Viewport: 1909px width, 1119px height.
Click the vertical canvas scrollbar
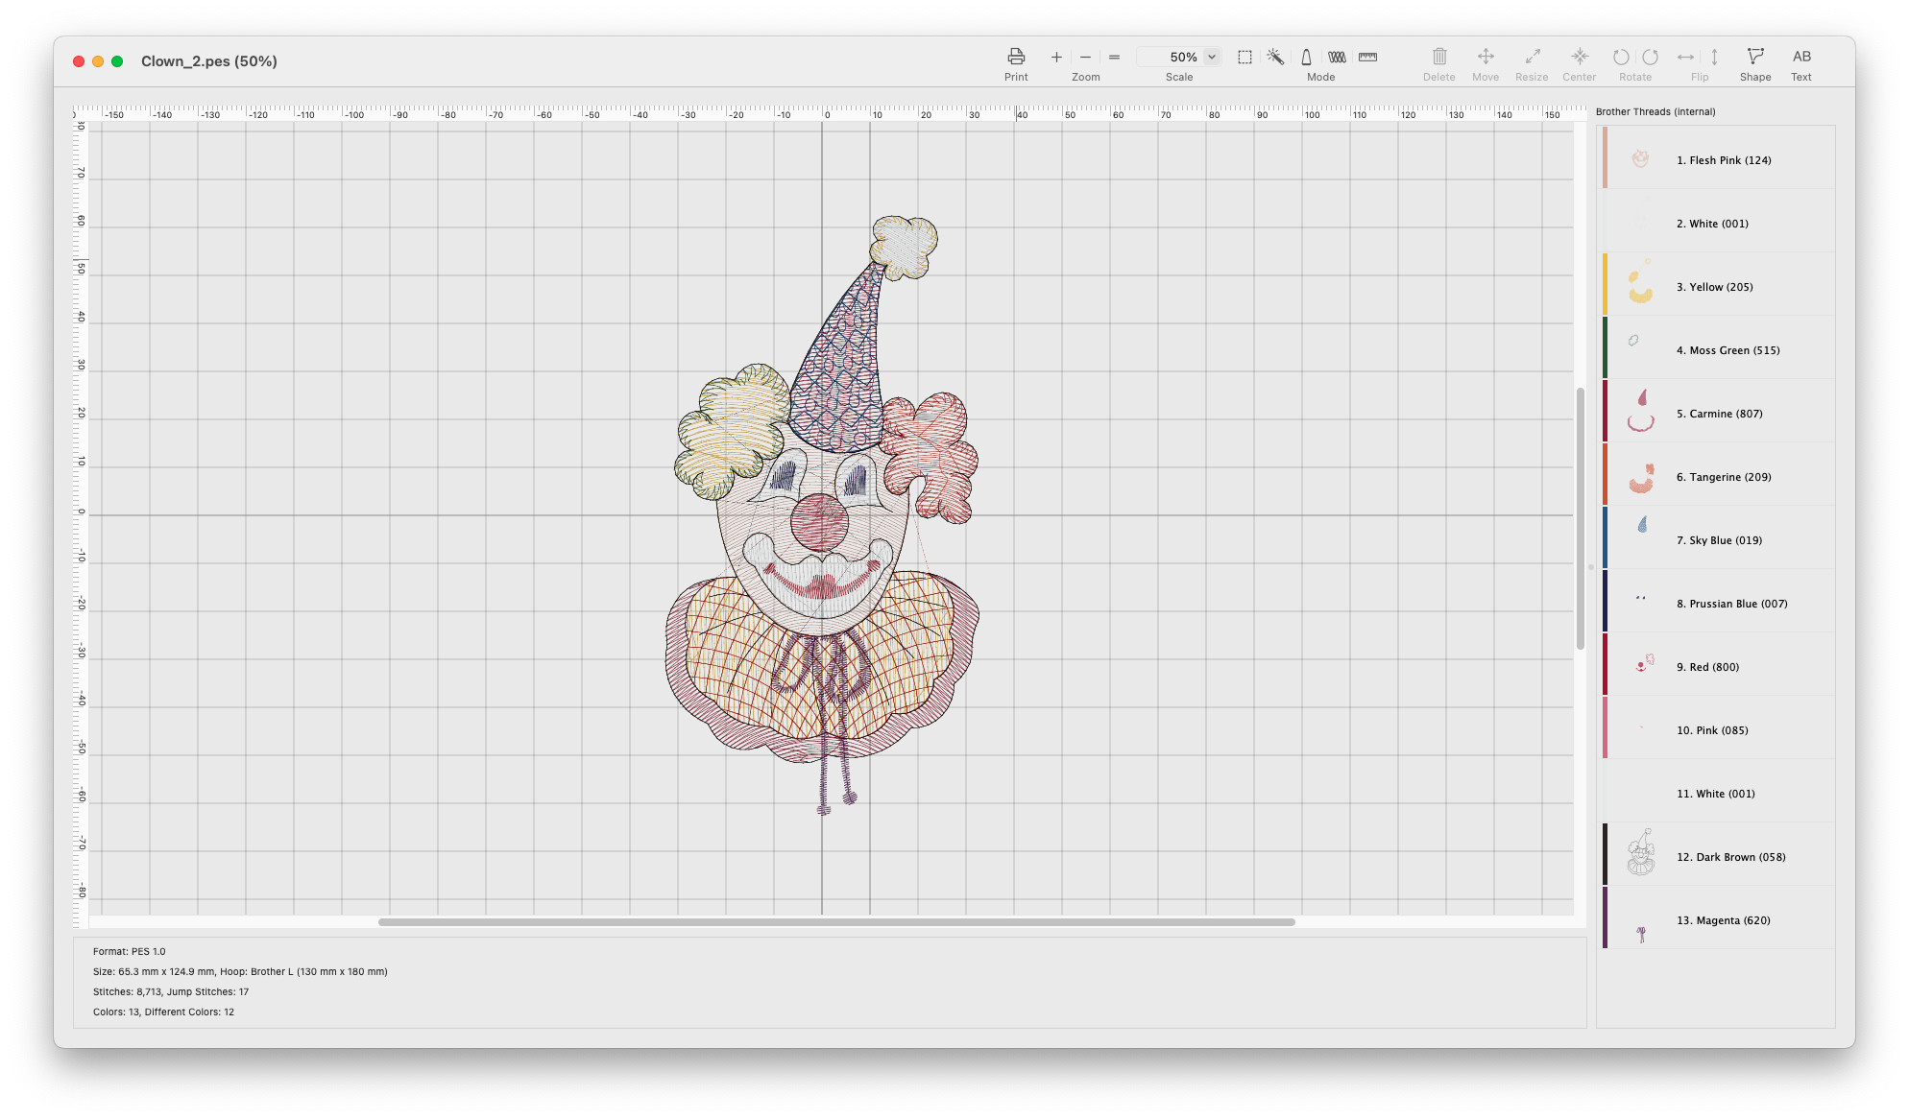pos(1580,518)
